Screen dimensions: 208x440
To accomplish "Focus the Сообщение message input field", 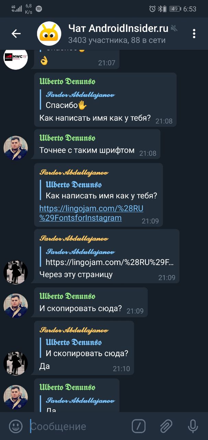I will pos(78,427).
